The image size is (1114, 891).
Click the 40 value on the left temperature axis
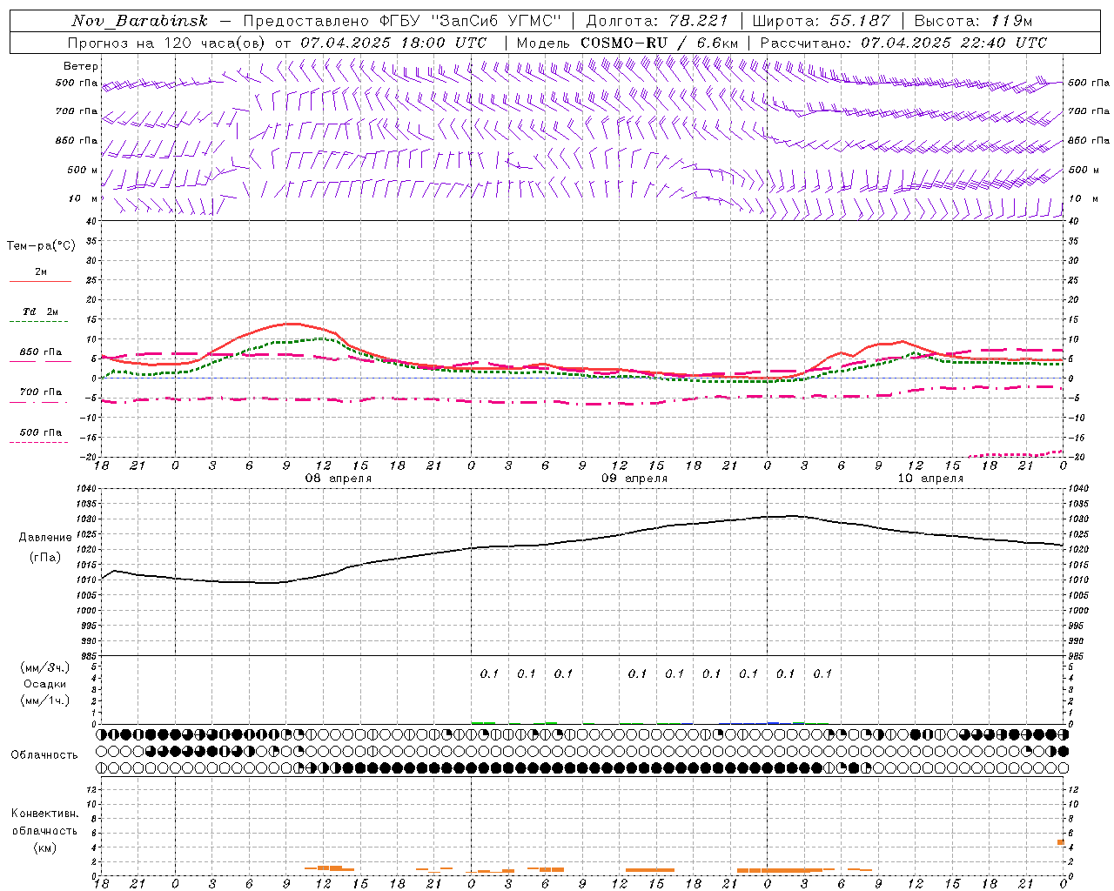click(x=91, y=221)
